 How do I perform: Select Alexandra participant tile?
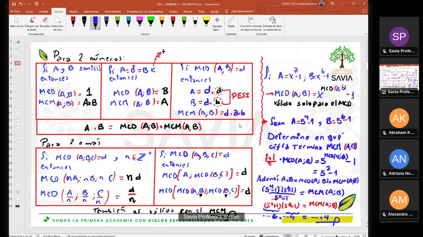pyautogui.click(x=399, y=199)
